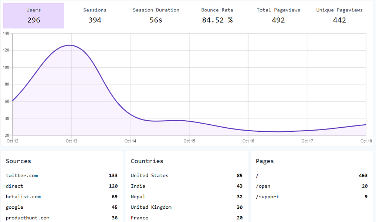
Task: Switch to Unique Pageviews view
Action: [339, 16]
